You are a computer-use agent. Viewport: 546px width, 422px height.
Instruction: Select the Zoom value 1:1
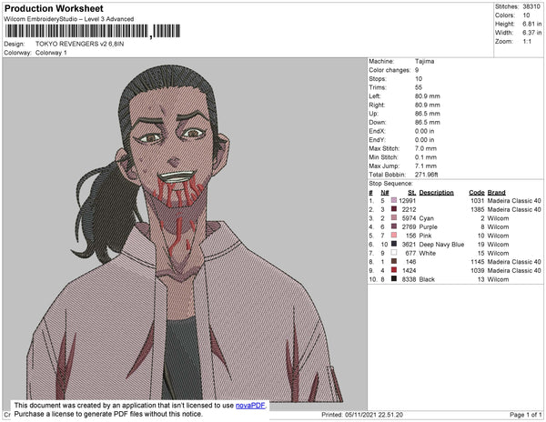[527, 42]
